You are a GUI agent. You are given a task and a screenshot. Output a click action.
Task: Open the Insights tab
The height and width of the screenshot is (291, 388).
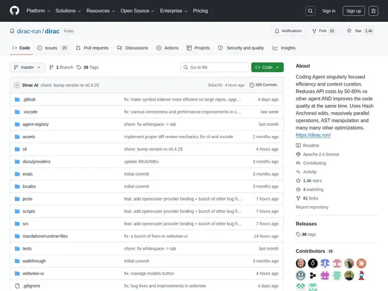coord(284,48)
